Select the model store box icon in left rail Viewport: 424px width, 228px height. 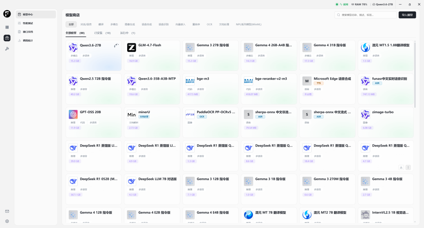point(7,38)
